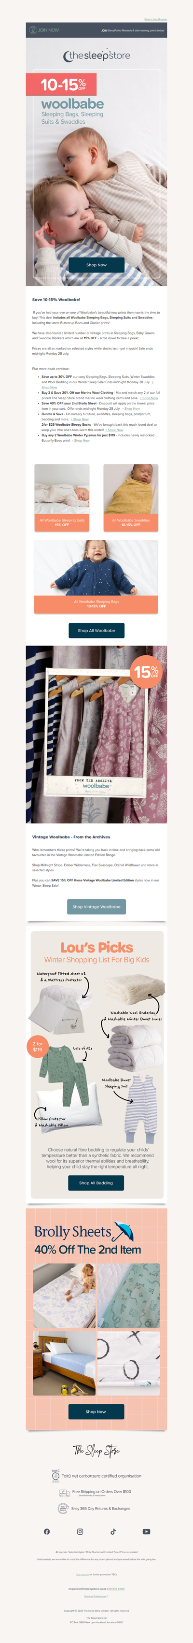Open the Facebook icon in footer
Image resolution: width=193 pixels, height=1643 pixels.
click(46, 1531)
